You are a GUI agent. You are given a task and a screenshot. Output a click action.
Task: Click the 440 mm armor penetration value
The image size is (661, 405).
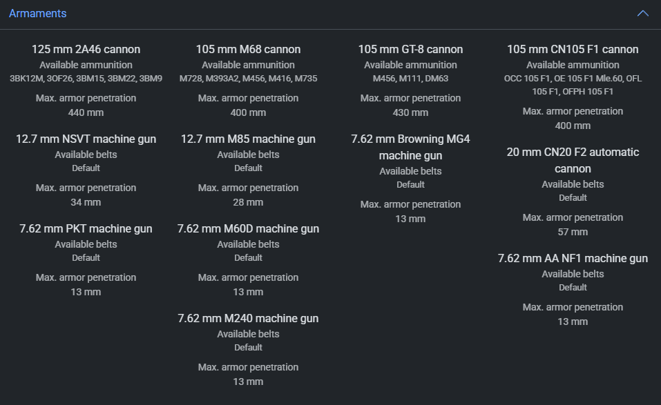click(86, 112)
